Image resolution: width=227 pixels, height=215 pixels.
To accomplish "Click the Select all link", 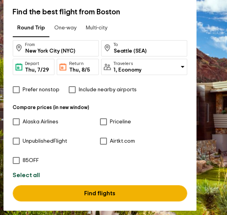I will point(26,175).
